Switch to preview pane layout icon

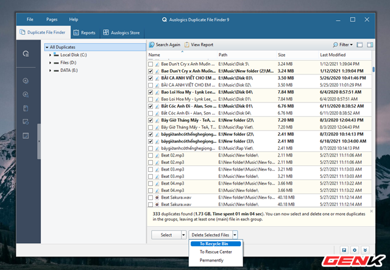click(370, 44)
